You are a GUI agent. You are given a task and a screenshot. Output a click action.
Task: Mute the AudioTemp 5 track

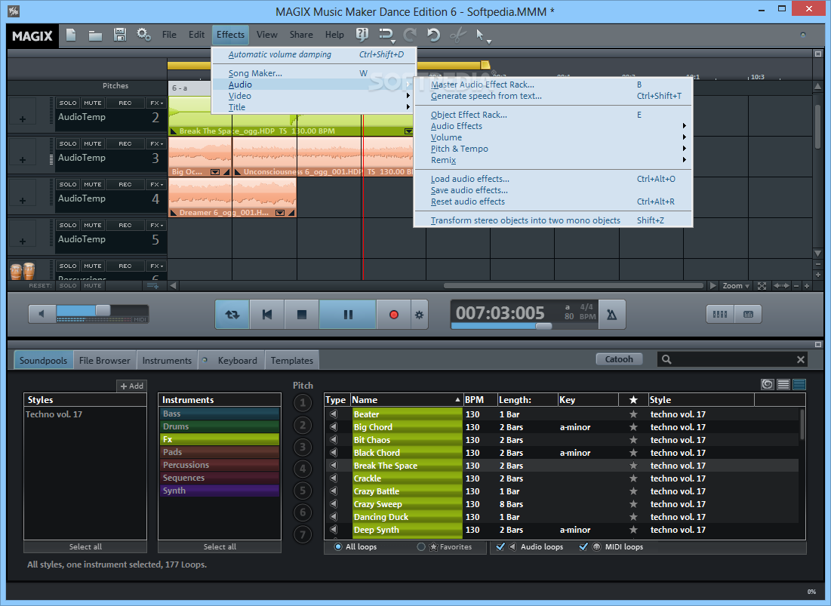click(93, 225)
